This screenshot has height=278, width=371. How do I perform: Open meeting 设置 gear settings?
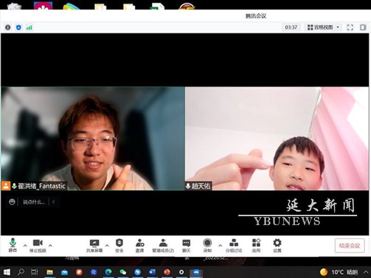pyautogui.click(x=277, y=245)
